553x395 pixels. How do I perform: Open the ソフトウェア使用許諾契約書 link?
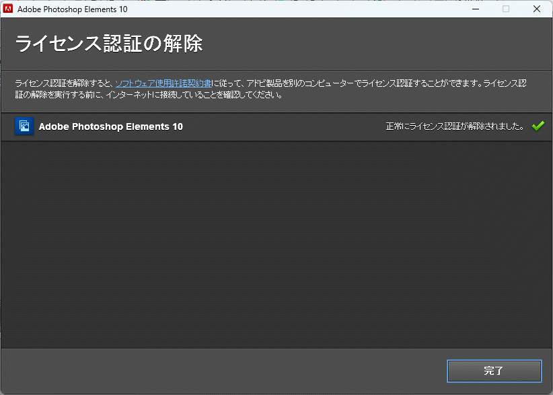click(163, 83)
